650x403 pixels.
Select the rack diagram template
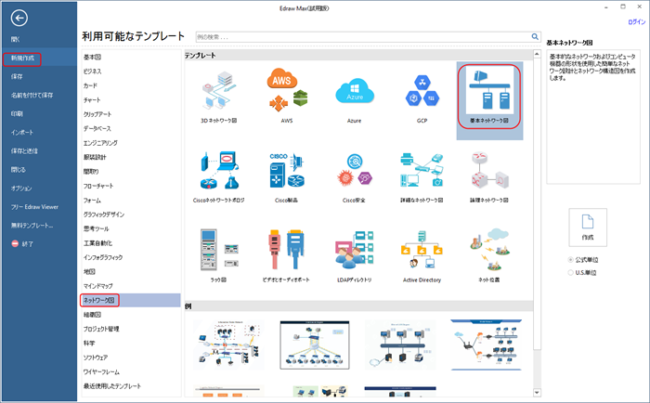coord(219,255)
